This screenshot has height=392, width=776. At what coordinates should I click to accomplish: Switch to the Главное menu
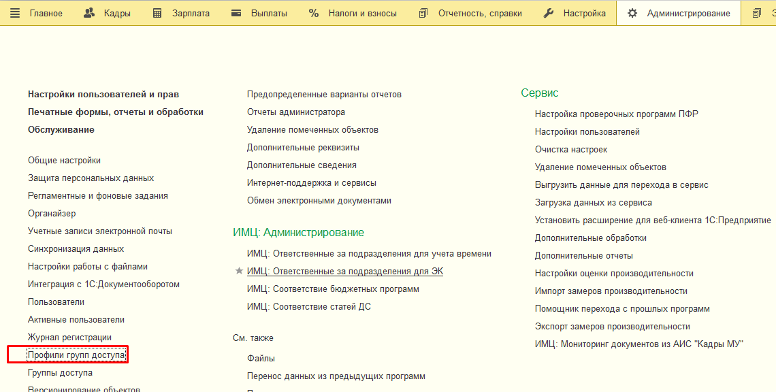46,12
